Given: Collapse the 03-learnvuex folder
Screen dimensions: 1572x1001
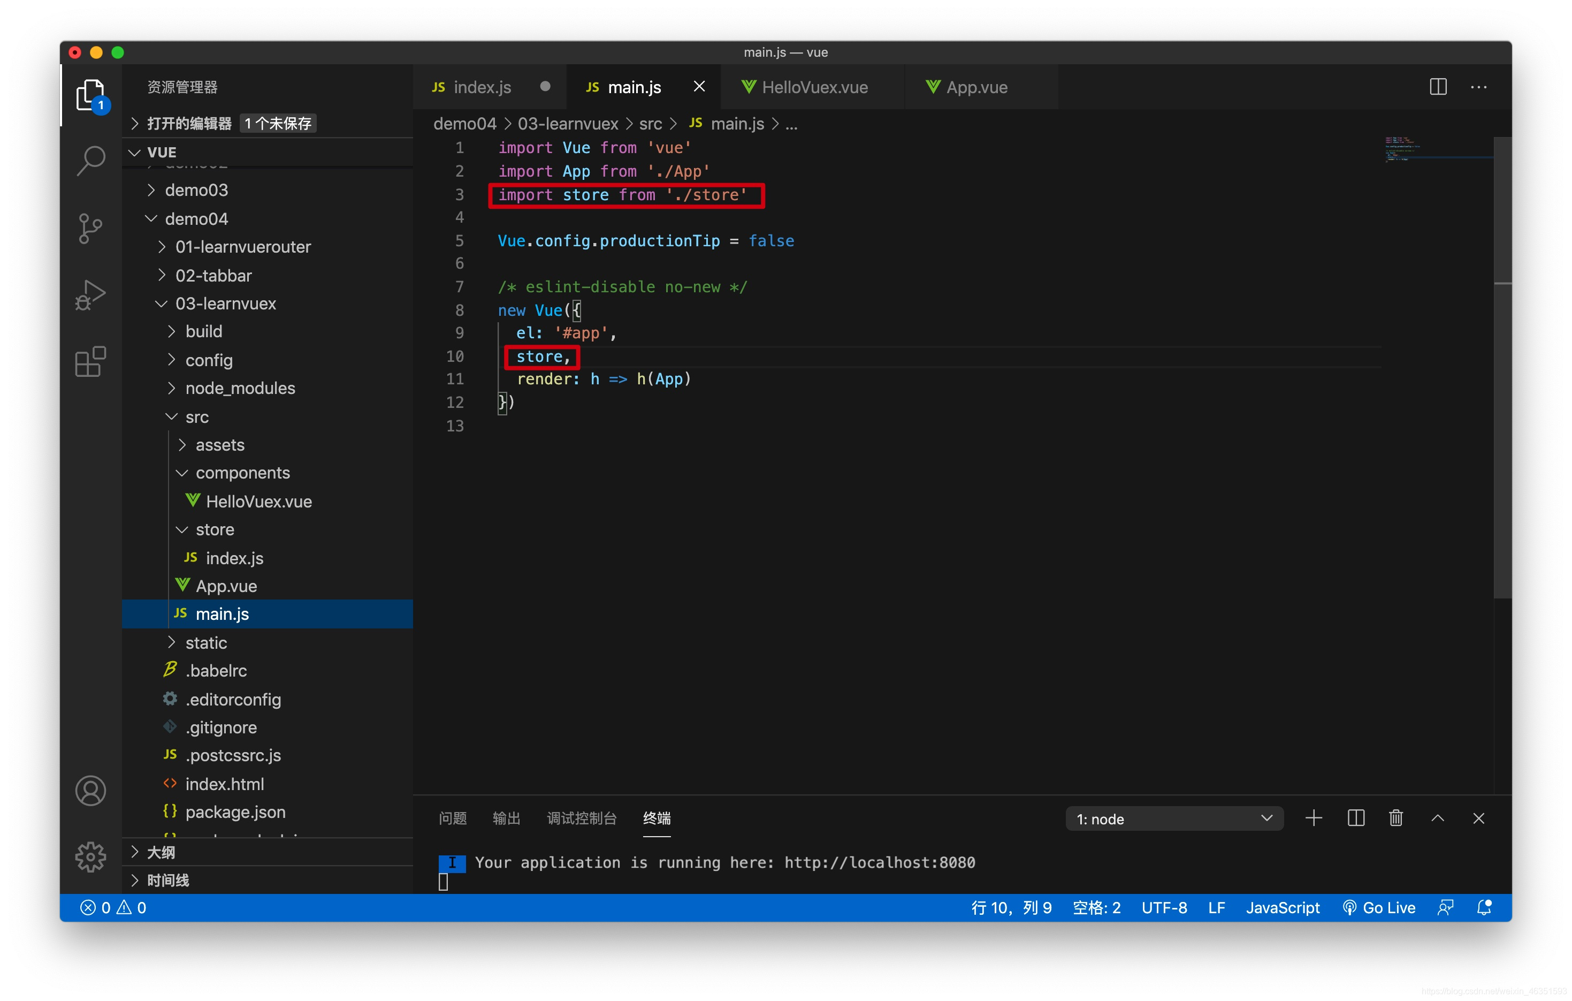Looking at the screenshot, I should (x=268, y=304).
